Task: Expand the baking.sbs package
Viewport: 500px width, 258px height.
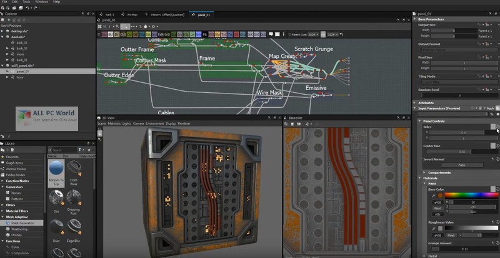Action: [2, 31]
